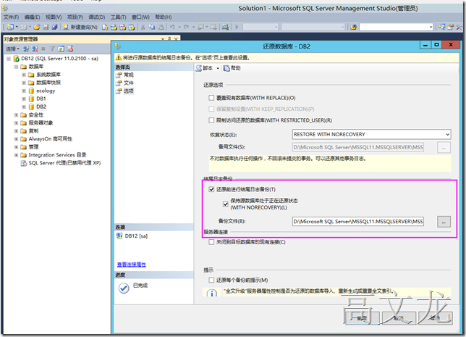Open the 窗口(W) menu
The height and width of the screenshot is (337, 466).
click(x=140, y=17)
